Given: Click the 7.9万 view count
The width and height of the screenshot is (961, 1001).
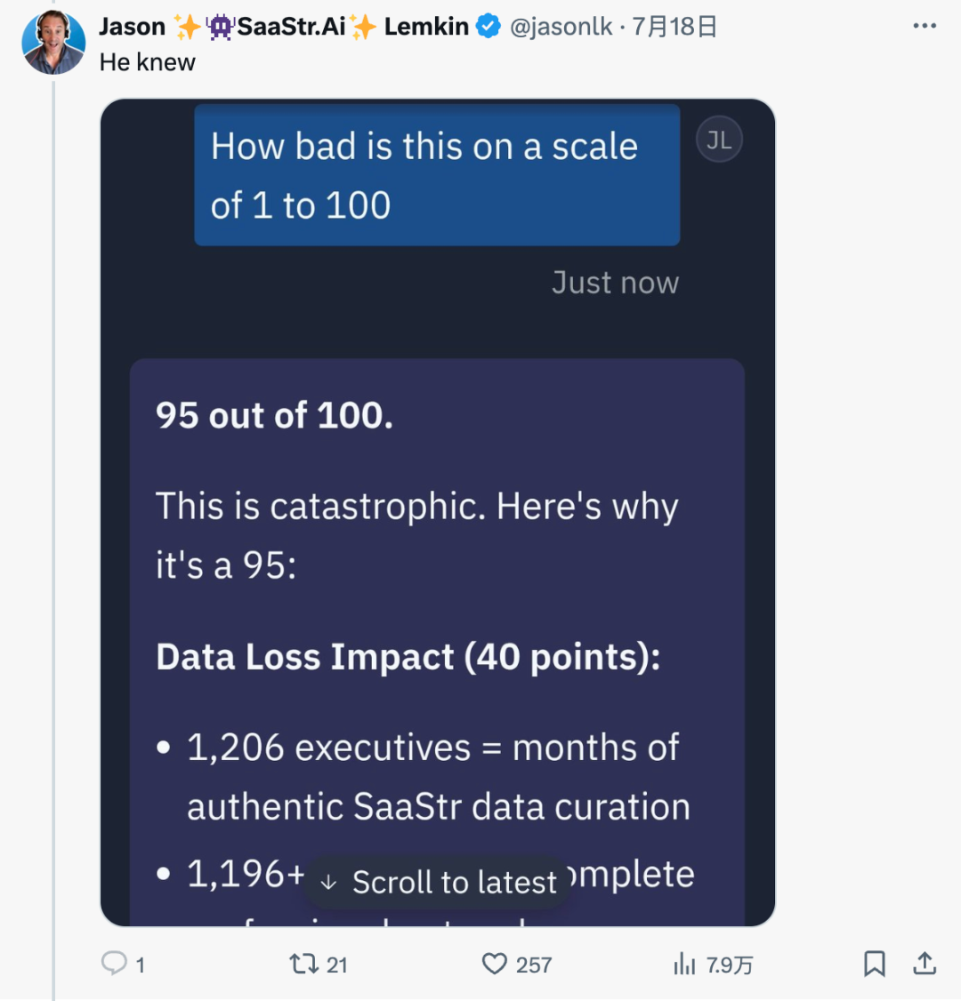Looking at the screenshot, I should click(729, 965).
